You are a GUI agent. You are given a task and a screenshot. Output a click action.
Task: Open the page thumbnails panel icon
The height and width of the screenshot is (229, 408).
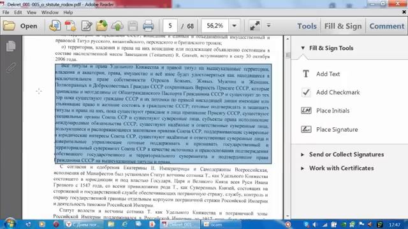pos(11,46)
